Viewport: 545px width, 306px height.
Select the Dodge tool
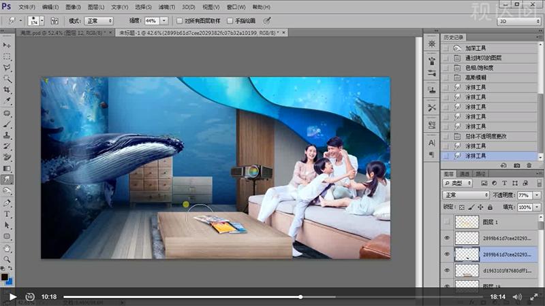pyautogui.click(x=7, y=190)
